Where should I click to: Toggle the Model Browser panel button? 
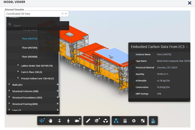click(x=116, y=121)
